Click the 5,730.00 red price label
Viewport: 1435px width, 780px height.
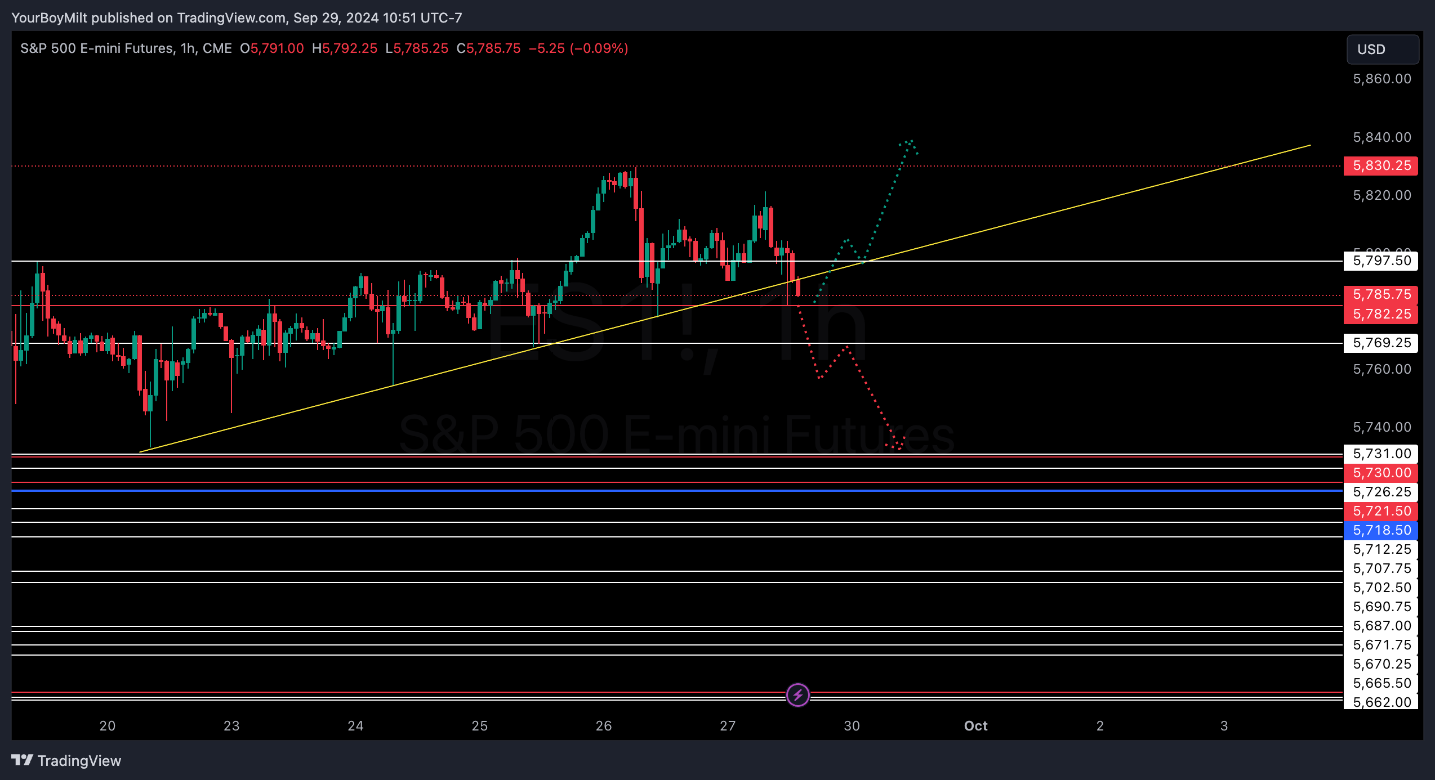click(1381, 473)
